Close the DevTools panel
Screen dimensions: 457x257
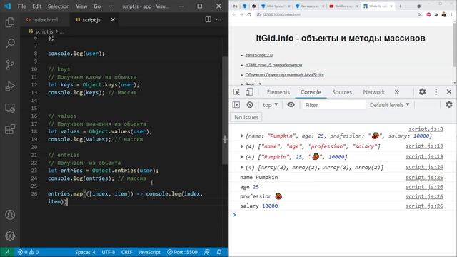click(x=449, y=92)
